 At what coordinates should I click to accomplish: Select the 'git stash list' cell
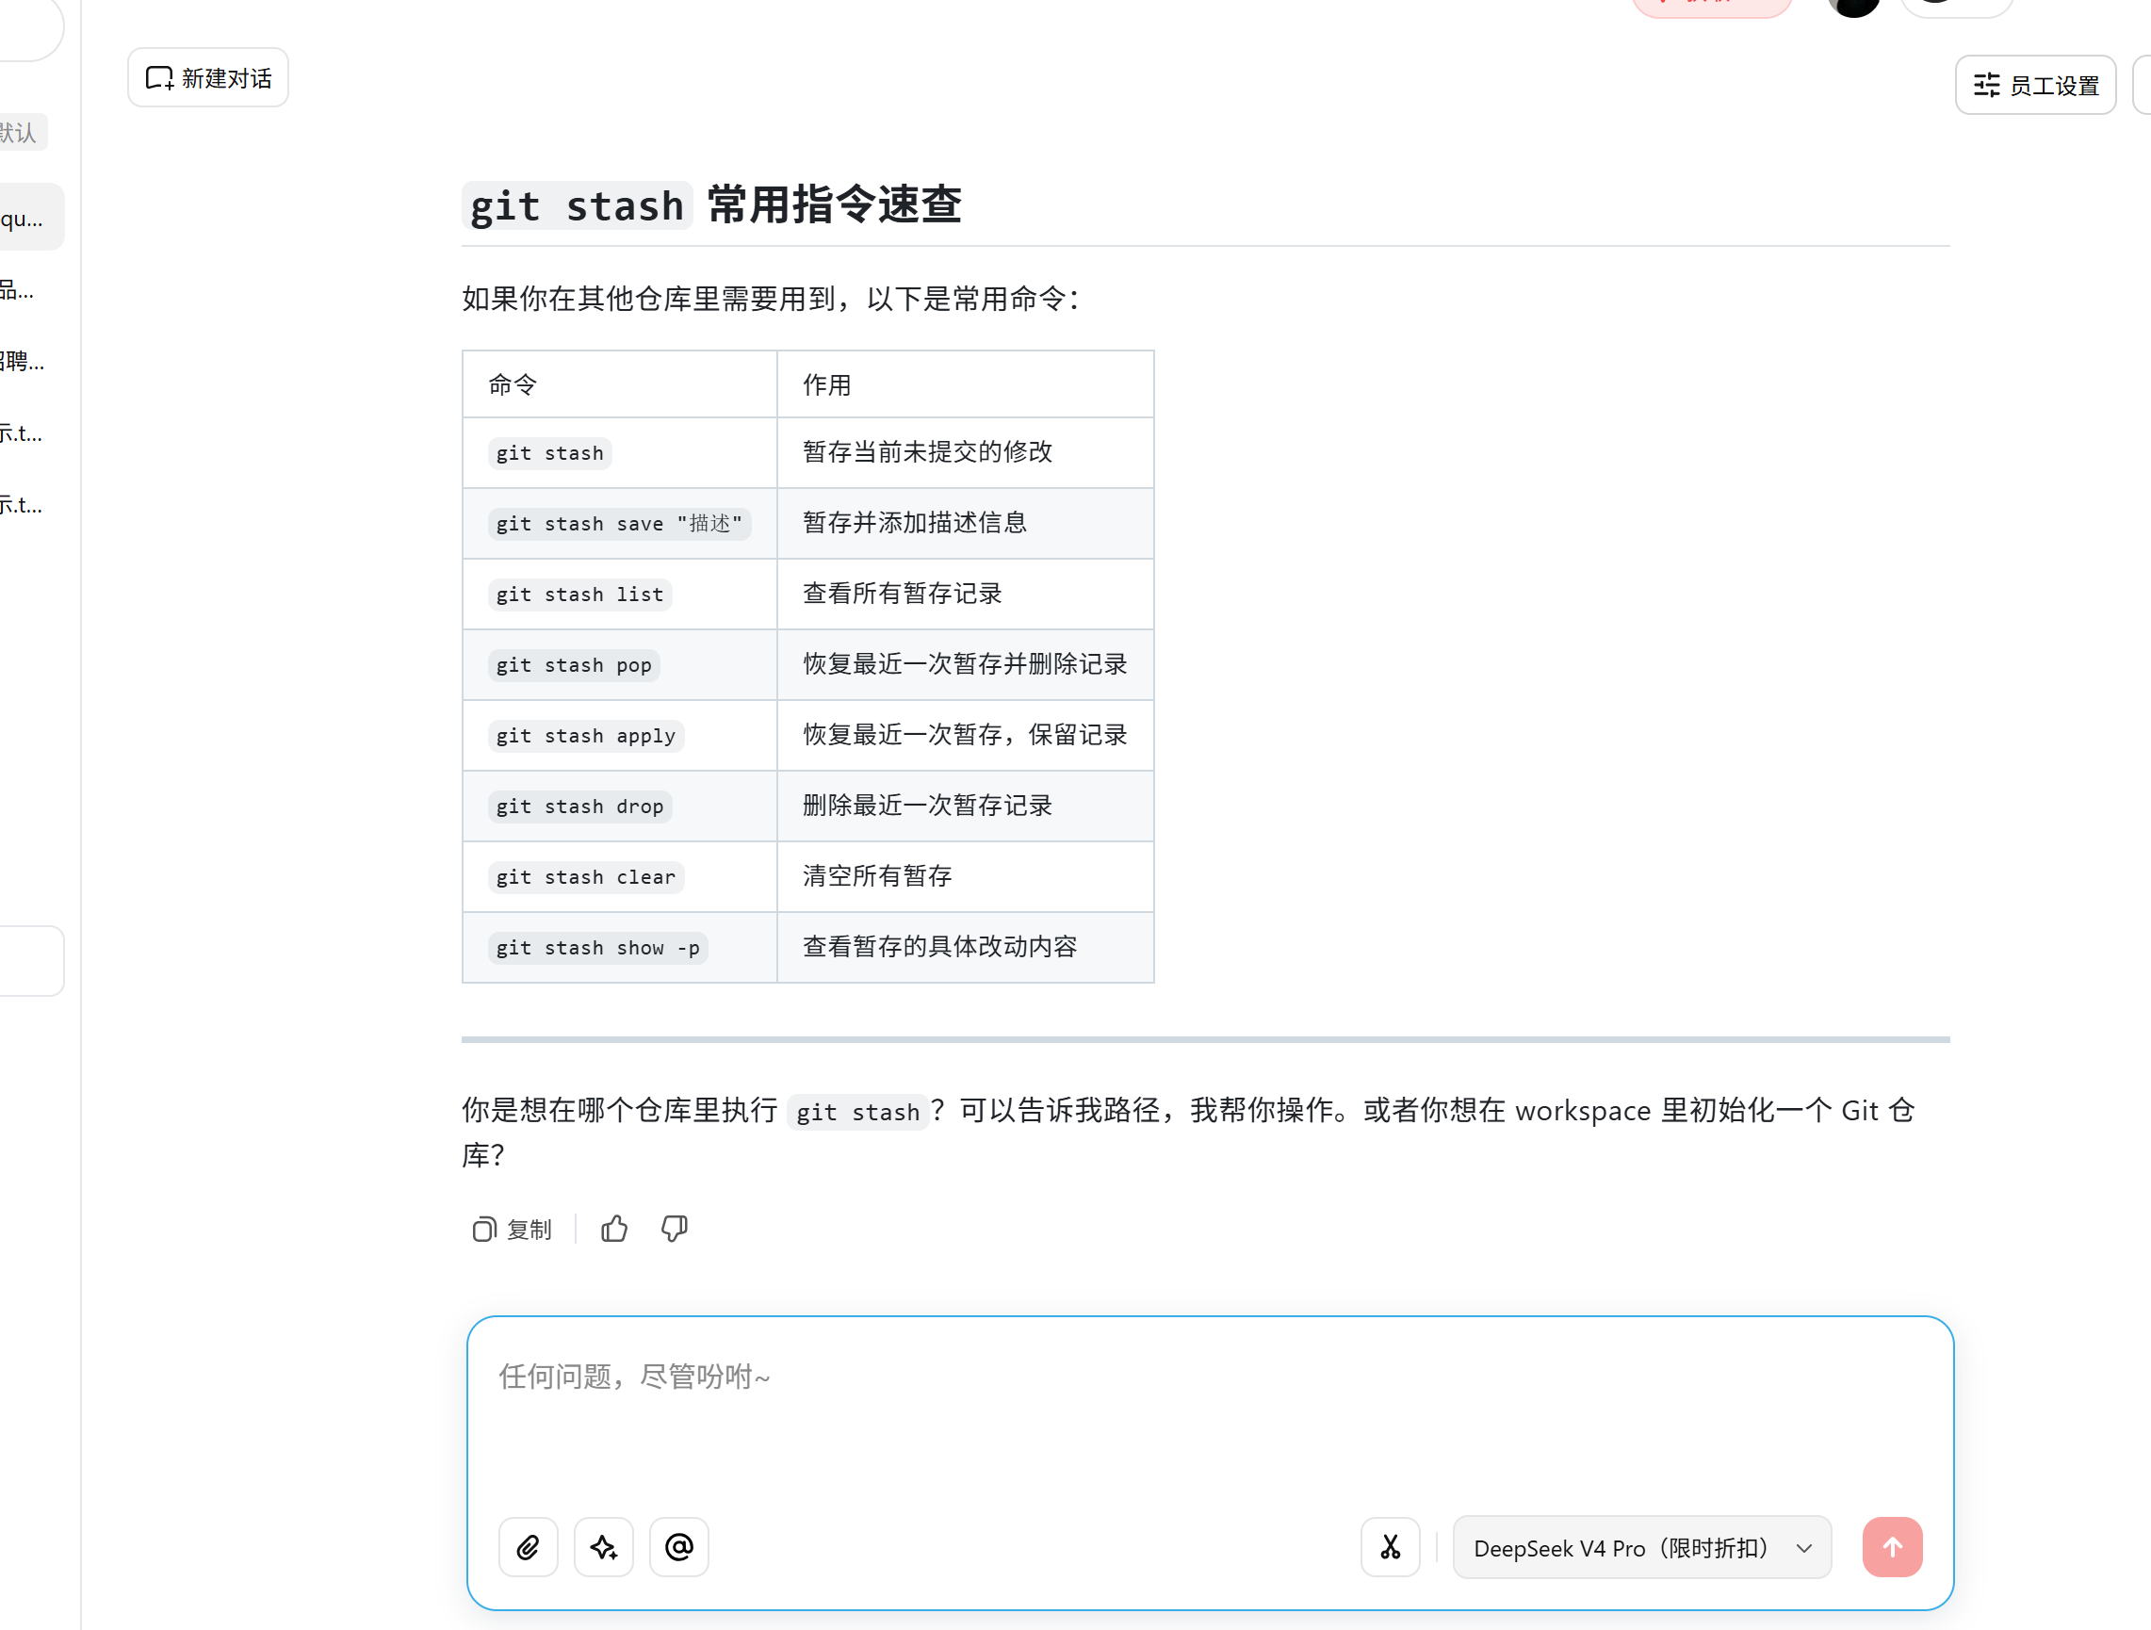coord(619,595)
